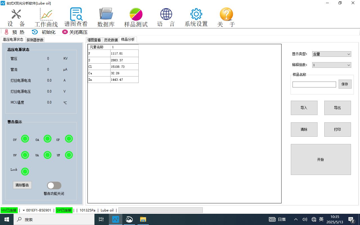Click the OP green warning indicator

tap(69, 139)
